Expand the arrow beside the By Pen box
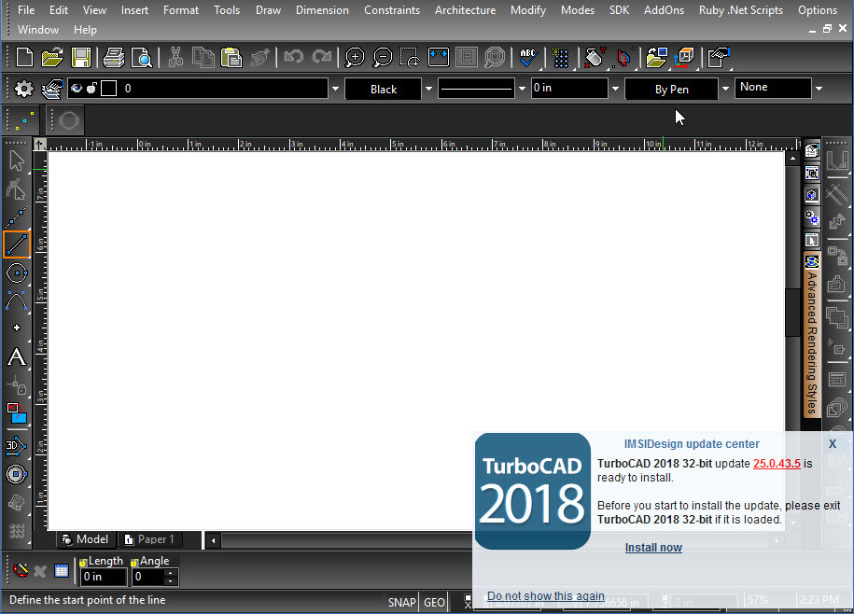 (x=725, y=88)
